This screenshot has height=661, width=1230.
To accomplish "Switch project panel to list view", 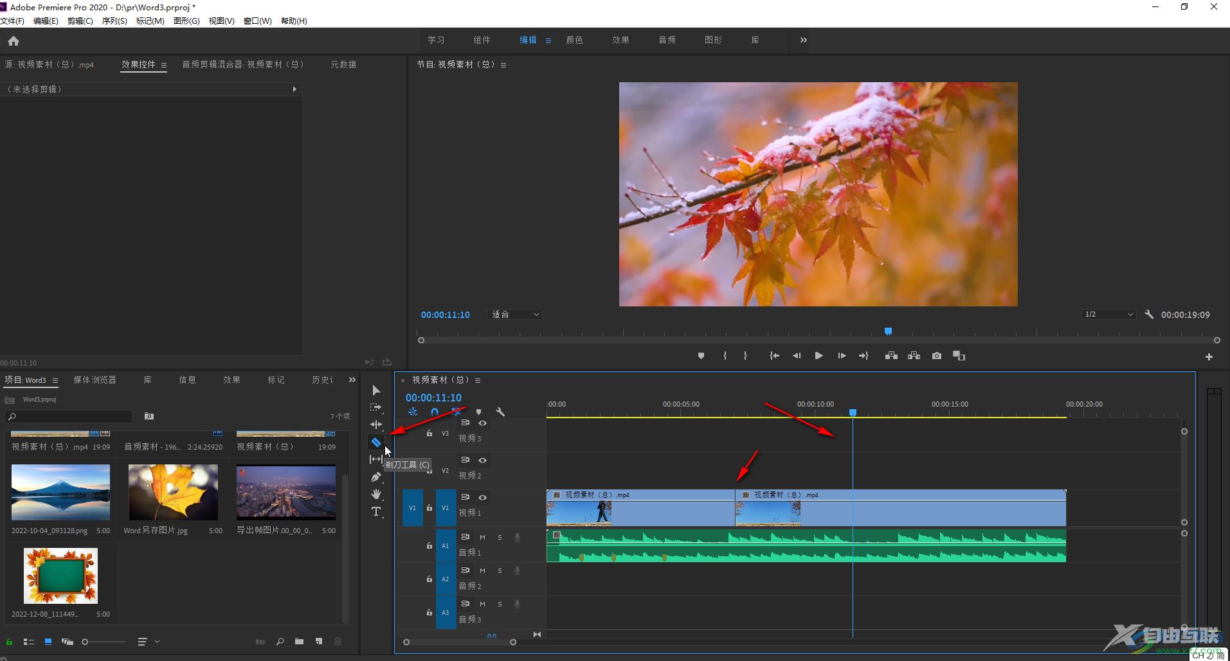I will coord(29,642).
